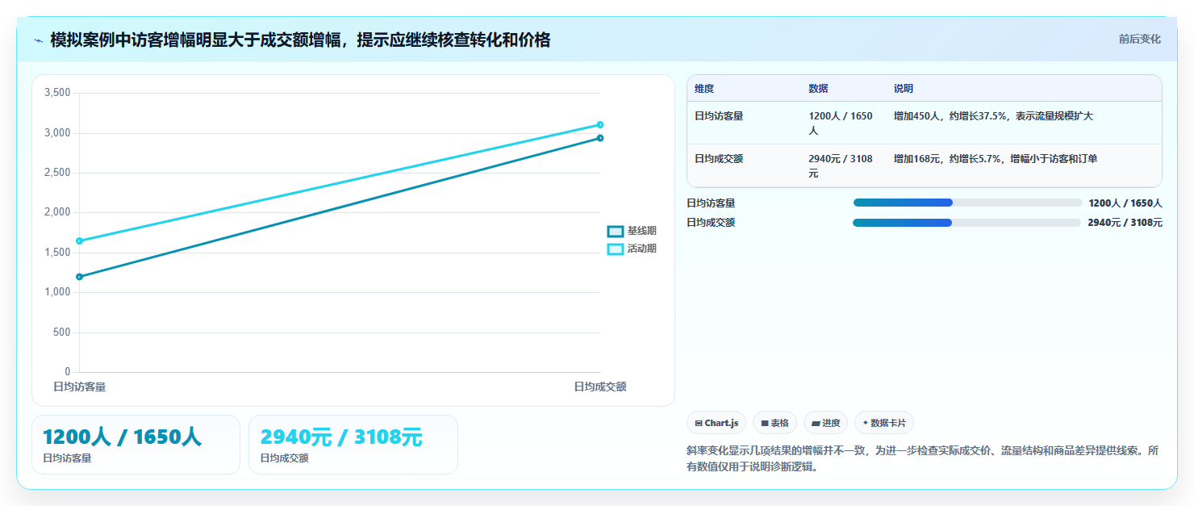The height and width of the screenshot is (506, 1194).
Task: Click the 基线期 data point at 日均成交额
Action: point(600,138)
